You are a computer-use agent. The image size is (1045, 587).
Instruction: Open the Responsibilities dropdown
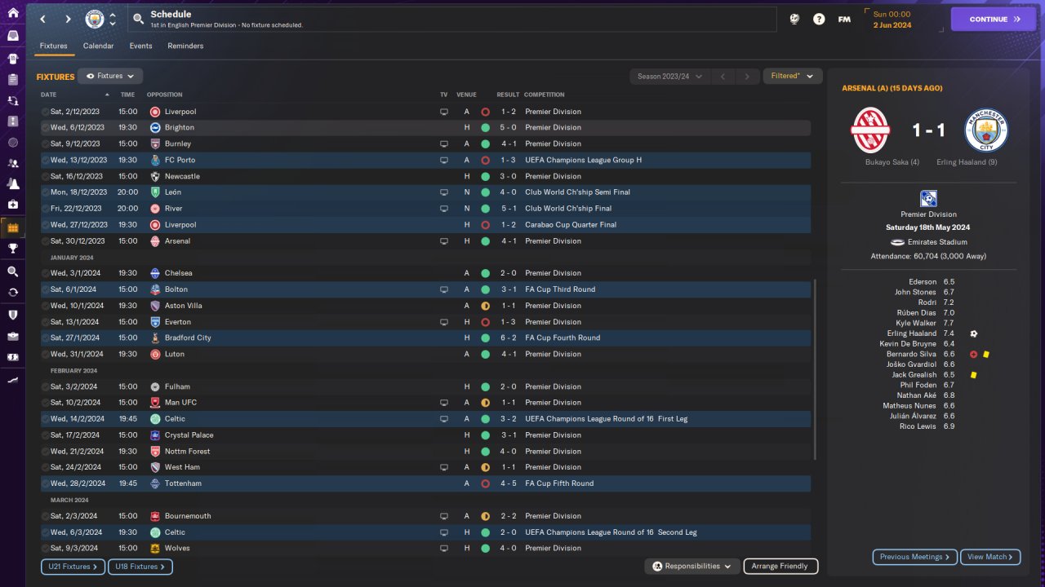tap(692, 566)
